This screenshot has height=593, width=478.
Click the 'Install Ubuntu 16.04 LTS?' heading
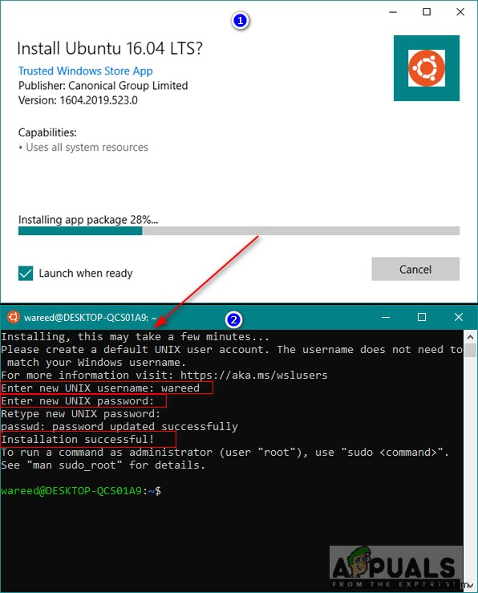110,48
